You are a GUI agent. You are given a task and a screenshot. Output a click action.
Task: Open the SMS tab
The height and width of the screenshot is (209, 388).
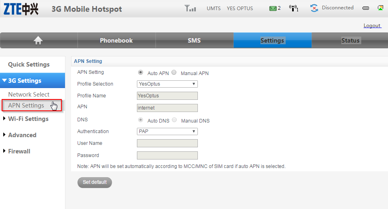[194, 41]
